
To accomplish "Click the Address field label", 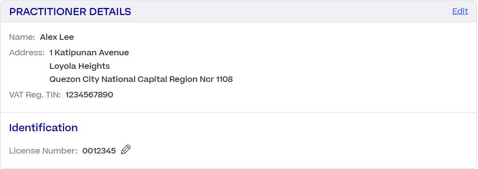I will pyautogui.click(x=27, y=52).
